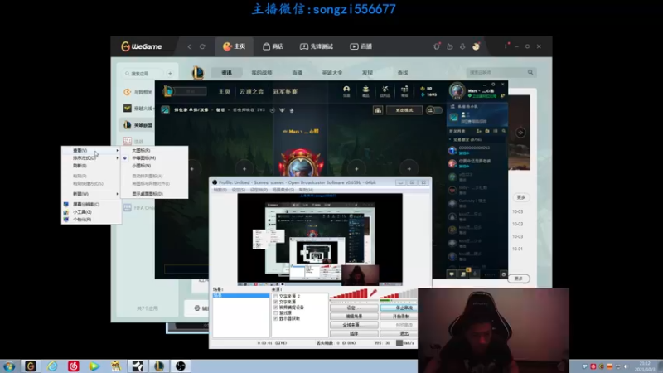Click the first empty party slot plus
Screen dimensions: 663x373
(192, 169)
